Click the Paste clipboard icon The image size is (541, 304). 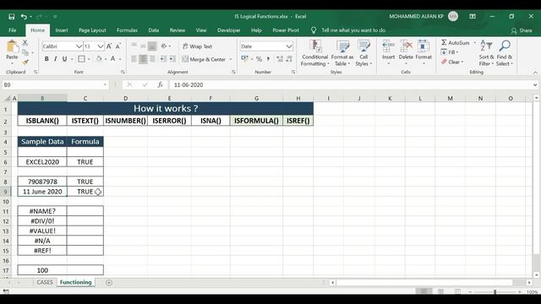click(12, 46)
